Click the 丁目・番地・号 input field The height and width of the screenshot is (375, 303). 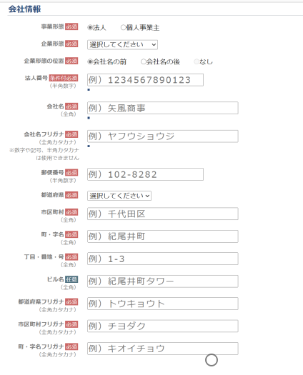pos(163,259)
